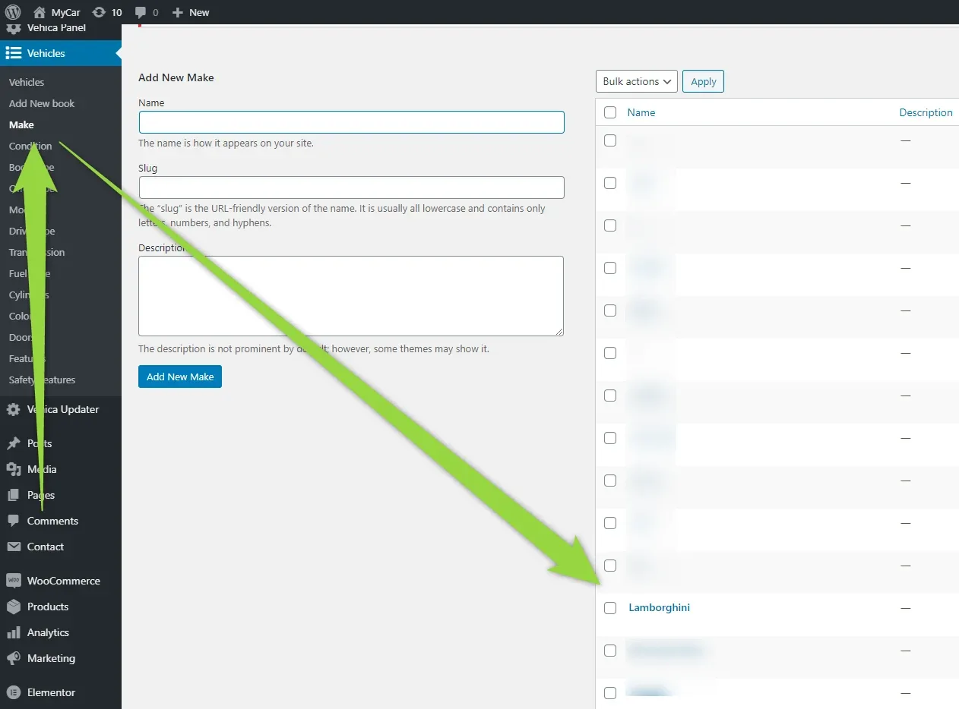Click into the Description textarea
Image resolution: width=959 pixels, height=709 pixels.
point(351,296)
